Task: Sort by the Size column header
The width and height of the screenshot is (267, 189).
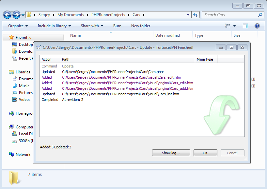Action: [237, 35]
